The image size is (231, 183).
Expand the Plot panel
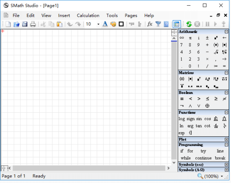(226, 139)
